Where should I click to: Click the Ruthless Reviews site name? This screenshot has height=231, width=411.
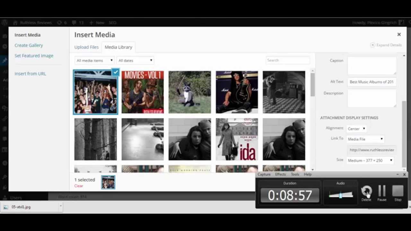tap(36, 23)
